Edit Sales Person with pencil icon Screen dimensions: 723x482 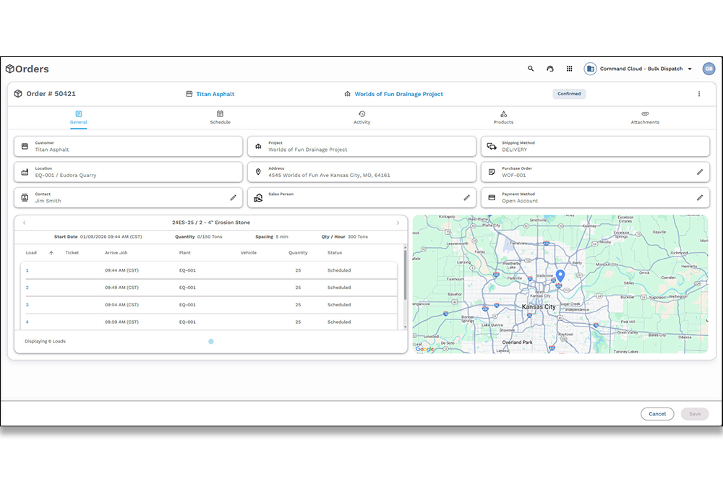[466, 197]
